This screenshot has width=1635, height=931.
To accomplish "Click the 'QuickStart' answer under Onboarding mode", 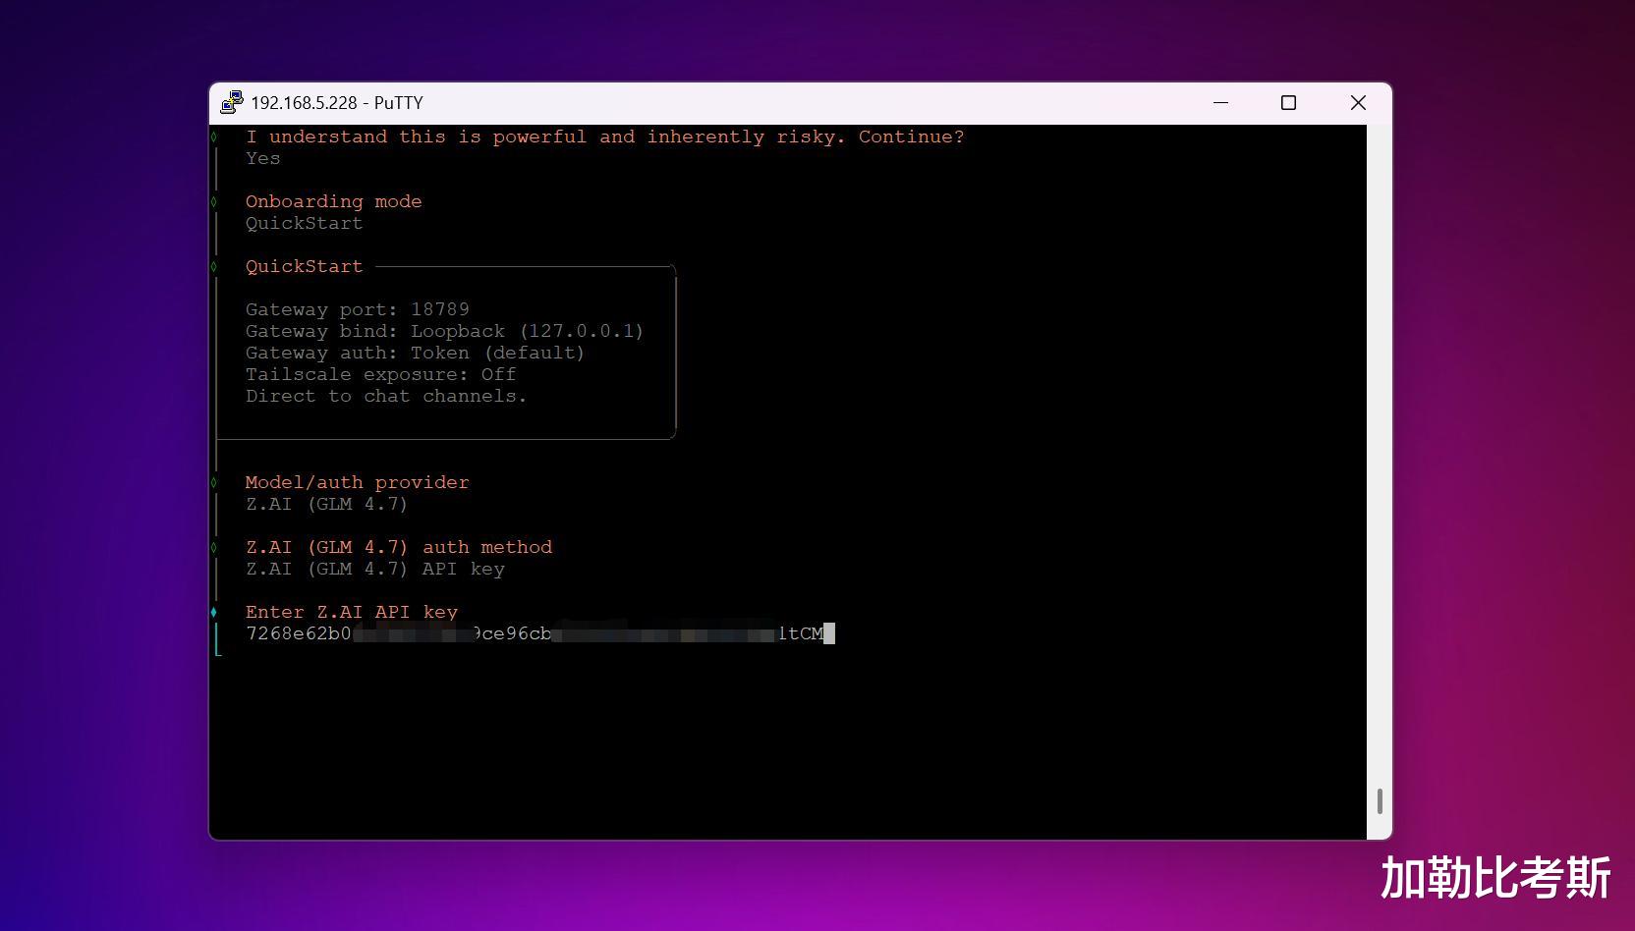I will click(x=305, y=223).
